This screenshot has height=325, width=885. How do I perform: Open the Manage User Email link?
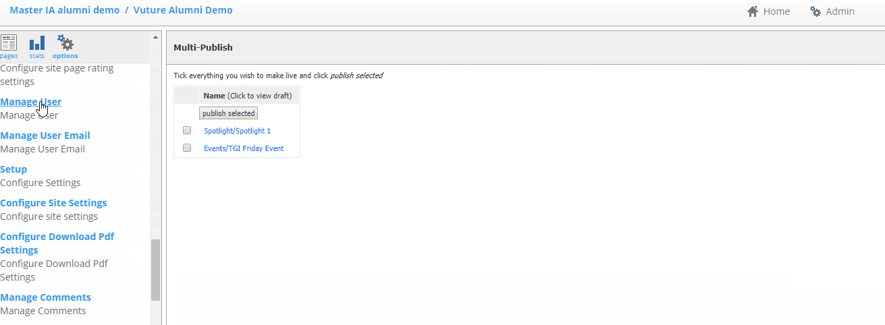(x=45, y=136)
